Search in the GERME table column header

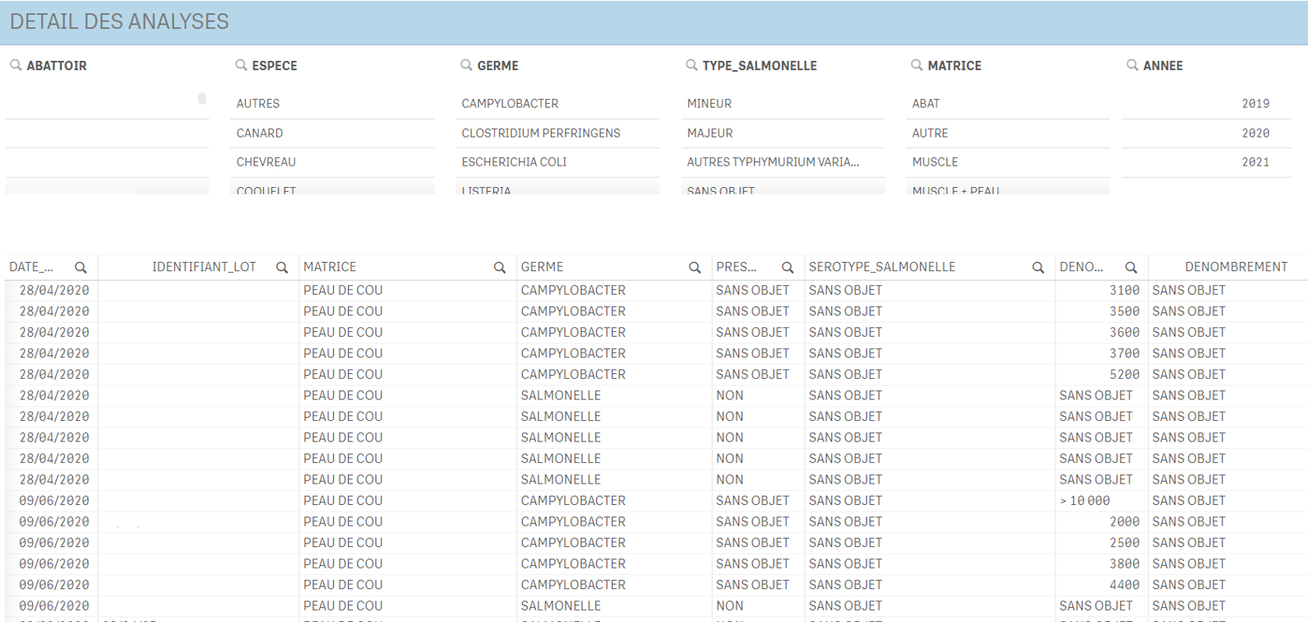694,268
